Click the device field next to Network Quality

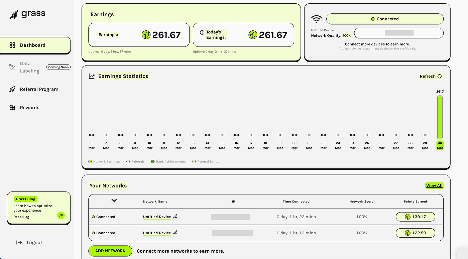click(x=399, y=33)
